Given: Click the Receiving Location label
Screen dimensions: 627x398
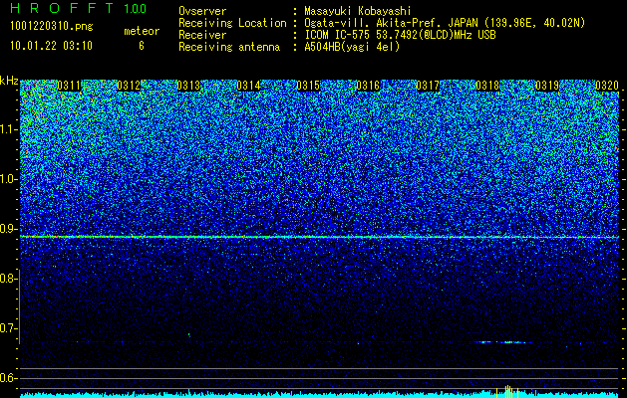Looking at the screenshot, I should pyautogui.click(x=232, y=23).
